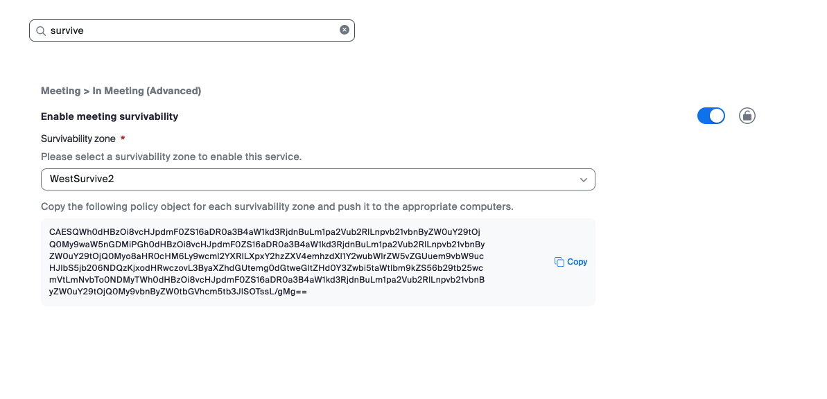The image size is (827, 399).
Task: Click the policy string's last line ending 'gMg=='
Action: coord(178,292)
